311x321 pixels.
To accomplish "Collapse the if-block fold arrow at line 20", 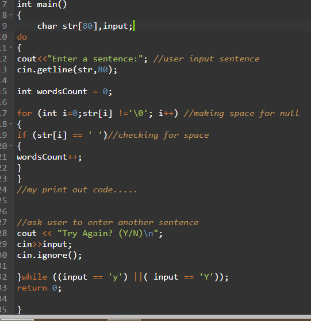I will pos(11,145).
